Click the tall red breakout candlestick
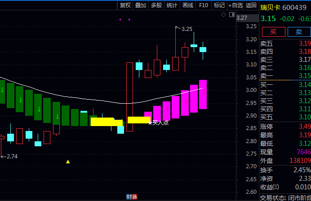The image size is (311, 201). [130, 97]
